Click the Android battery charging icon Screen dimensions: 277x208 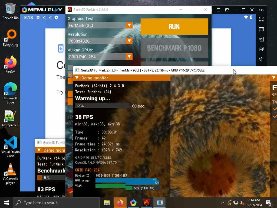pyautogui.click(x=251, y=17)
